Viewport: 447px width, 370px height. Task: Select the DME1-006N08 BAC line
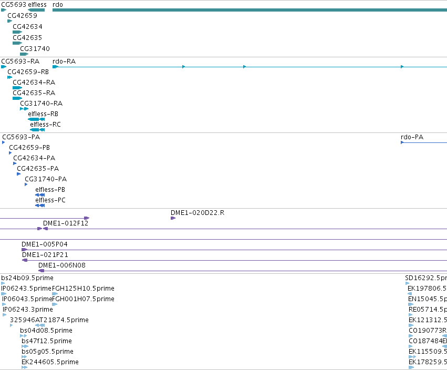[243, 271]
